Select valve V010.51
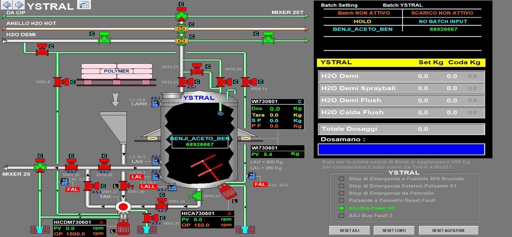Viewport: 512px width, 237px height. pyautogui.click(x=197, y=69)
